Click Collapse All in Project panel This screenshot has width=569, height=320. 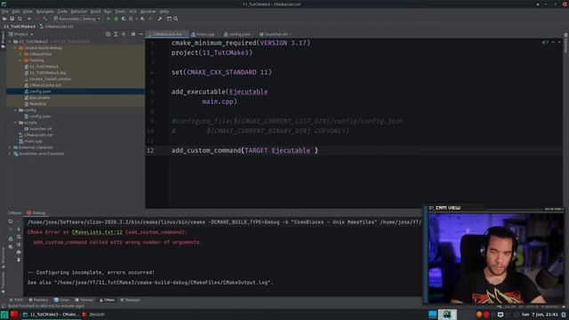(x=124, y=34)
